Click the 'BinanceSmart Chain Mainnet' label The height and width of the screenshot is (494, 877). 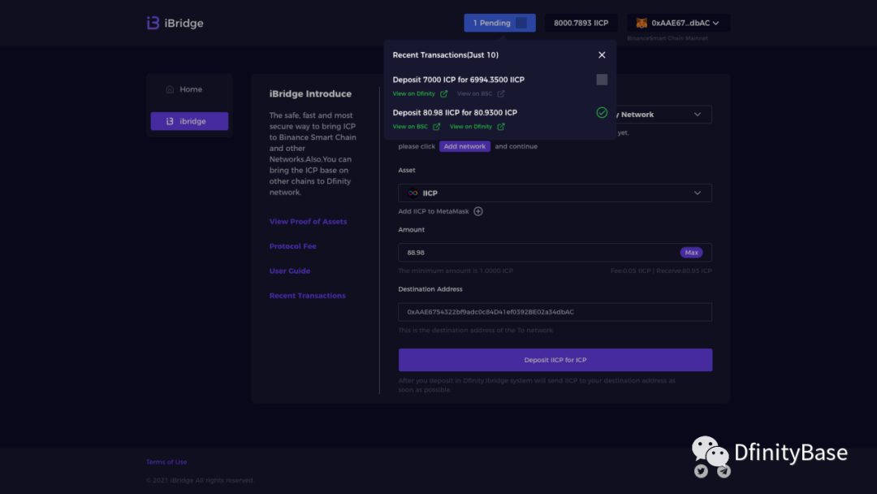667,39
